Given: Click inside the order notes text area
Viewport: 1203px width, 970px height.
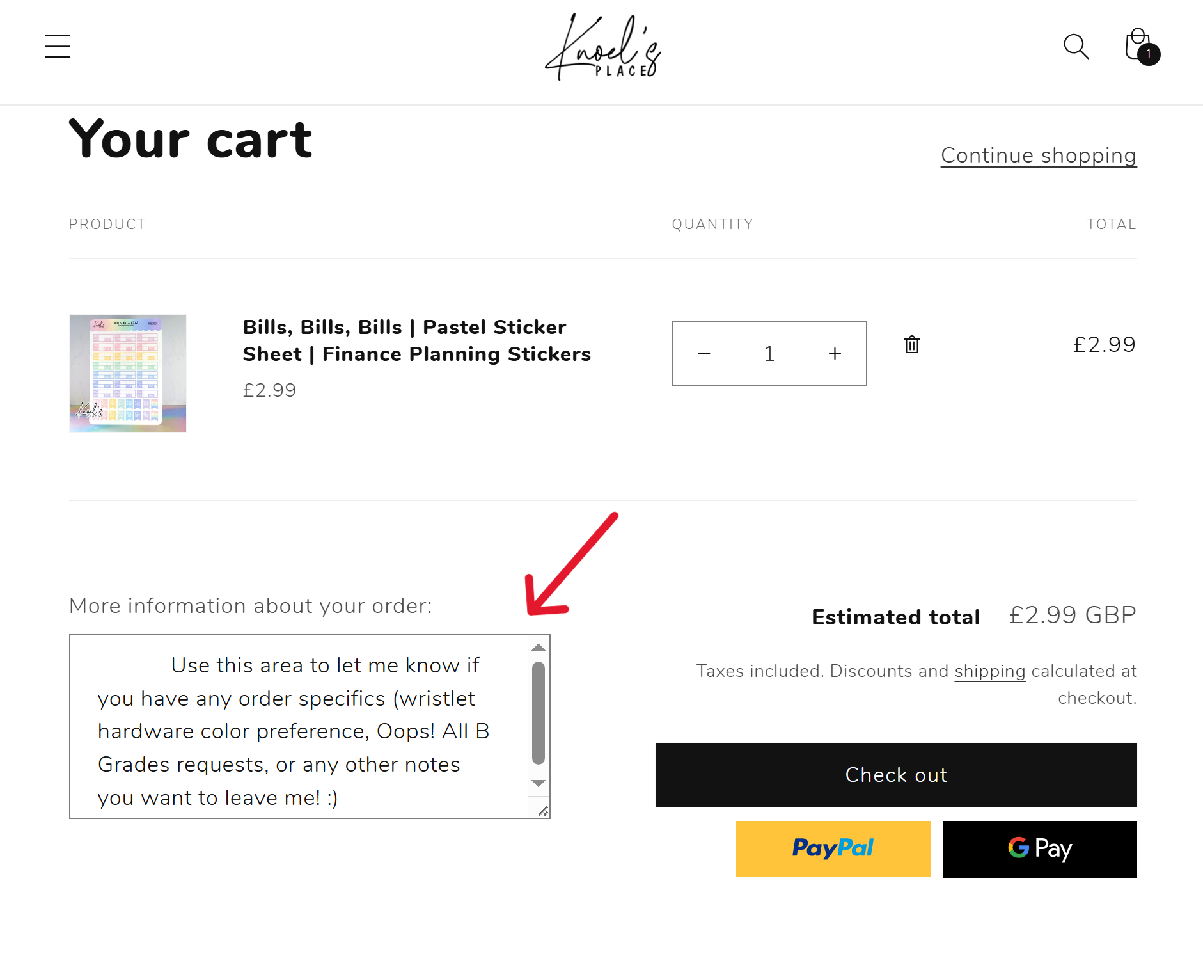Looking at the screenshot, I should [x=299, y=726].
